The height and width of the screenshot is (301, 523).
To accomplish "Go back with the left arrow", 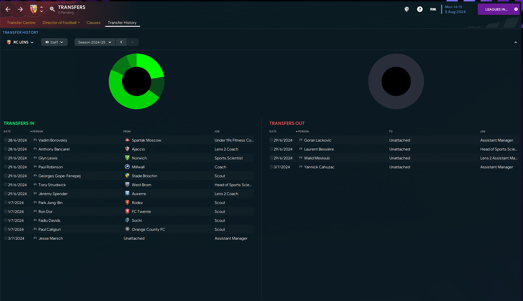I will (8, 9).
